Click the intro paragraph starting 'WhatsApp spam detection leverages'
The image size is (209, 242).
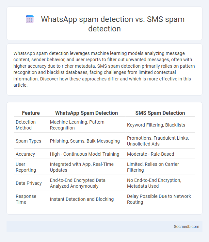pos(104,69)
